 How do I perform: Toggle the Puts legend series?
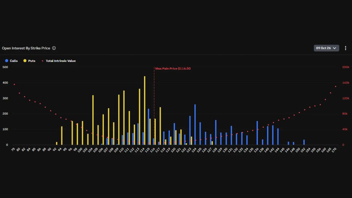(x=29, y=61)
